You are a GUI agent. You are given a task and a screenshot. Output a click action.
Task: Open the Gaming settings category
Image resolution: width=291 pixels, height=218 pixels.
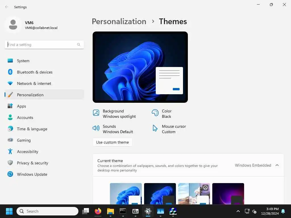point(44,140)
